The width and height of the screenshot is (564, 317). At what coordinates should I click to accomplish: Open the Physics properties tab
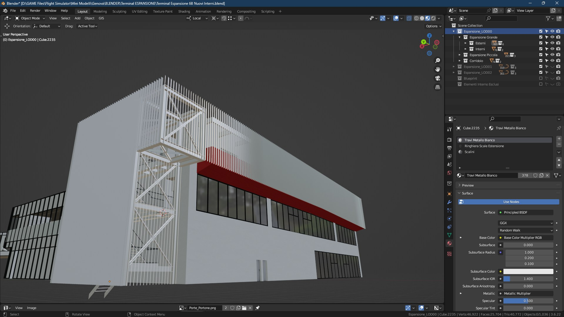tap(449, 219)
